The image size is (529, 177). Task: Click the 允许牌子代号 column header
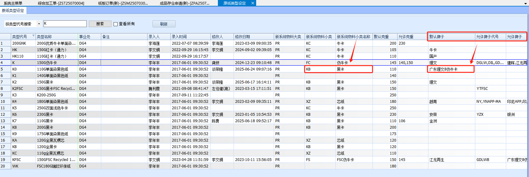pyautogui.click(x=490, y=37)
